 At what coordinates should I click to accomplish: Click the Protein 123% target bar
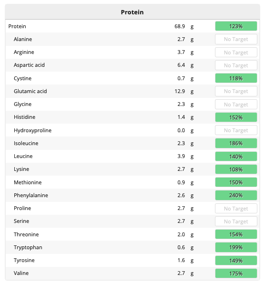[x=236, y=26]
